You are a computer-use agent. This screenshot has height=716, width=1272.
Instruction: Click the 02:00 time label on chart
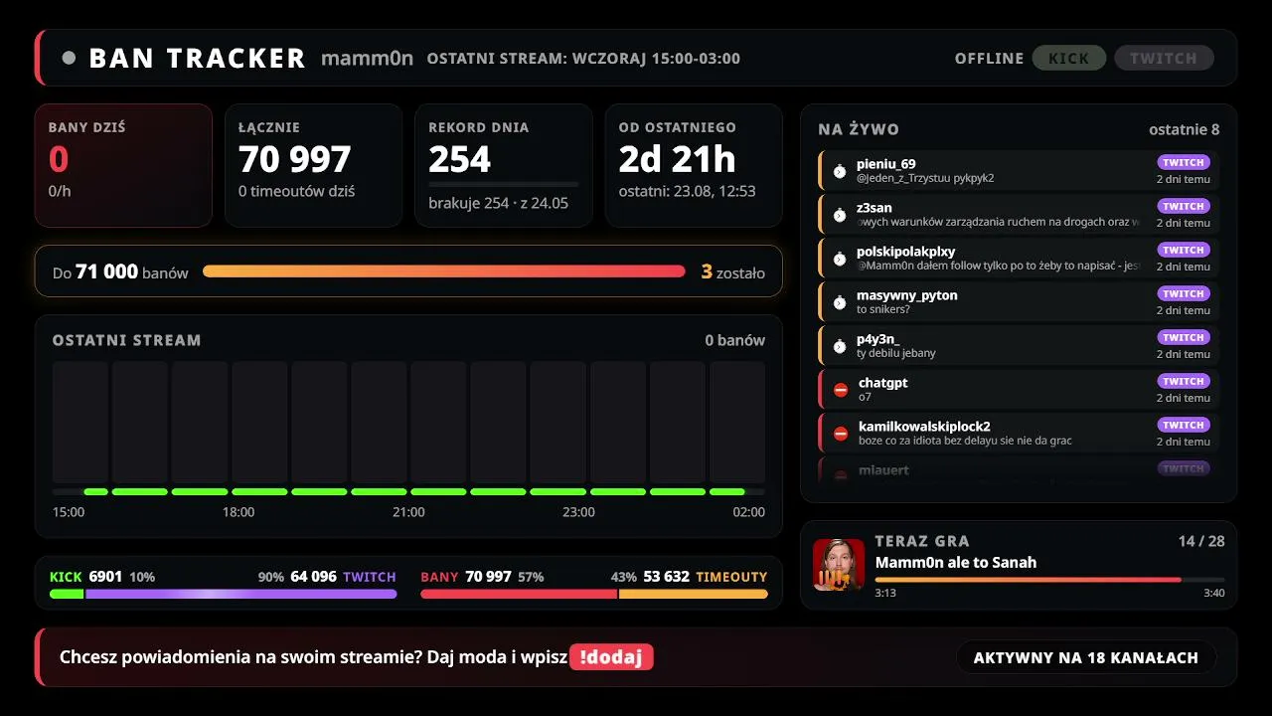pos(749,512)
